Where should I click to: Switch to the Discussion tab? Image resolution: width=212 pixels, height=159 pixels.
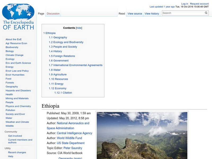pos(53,13)
